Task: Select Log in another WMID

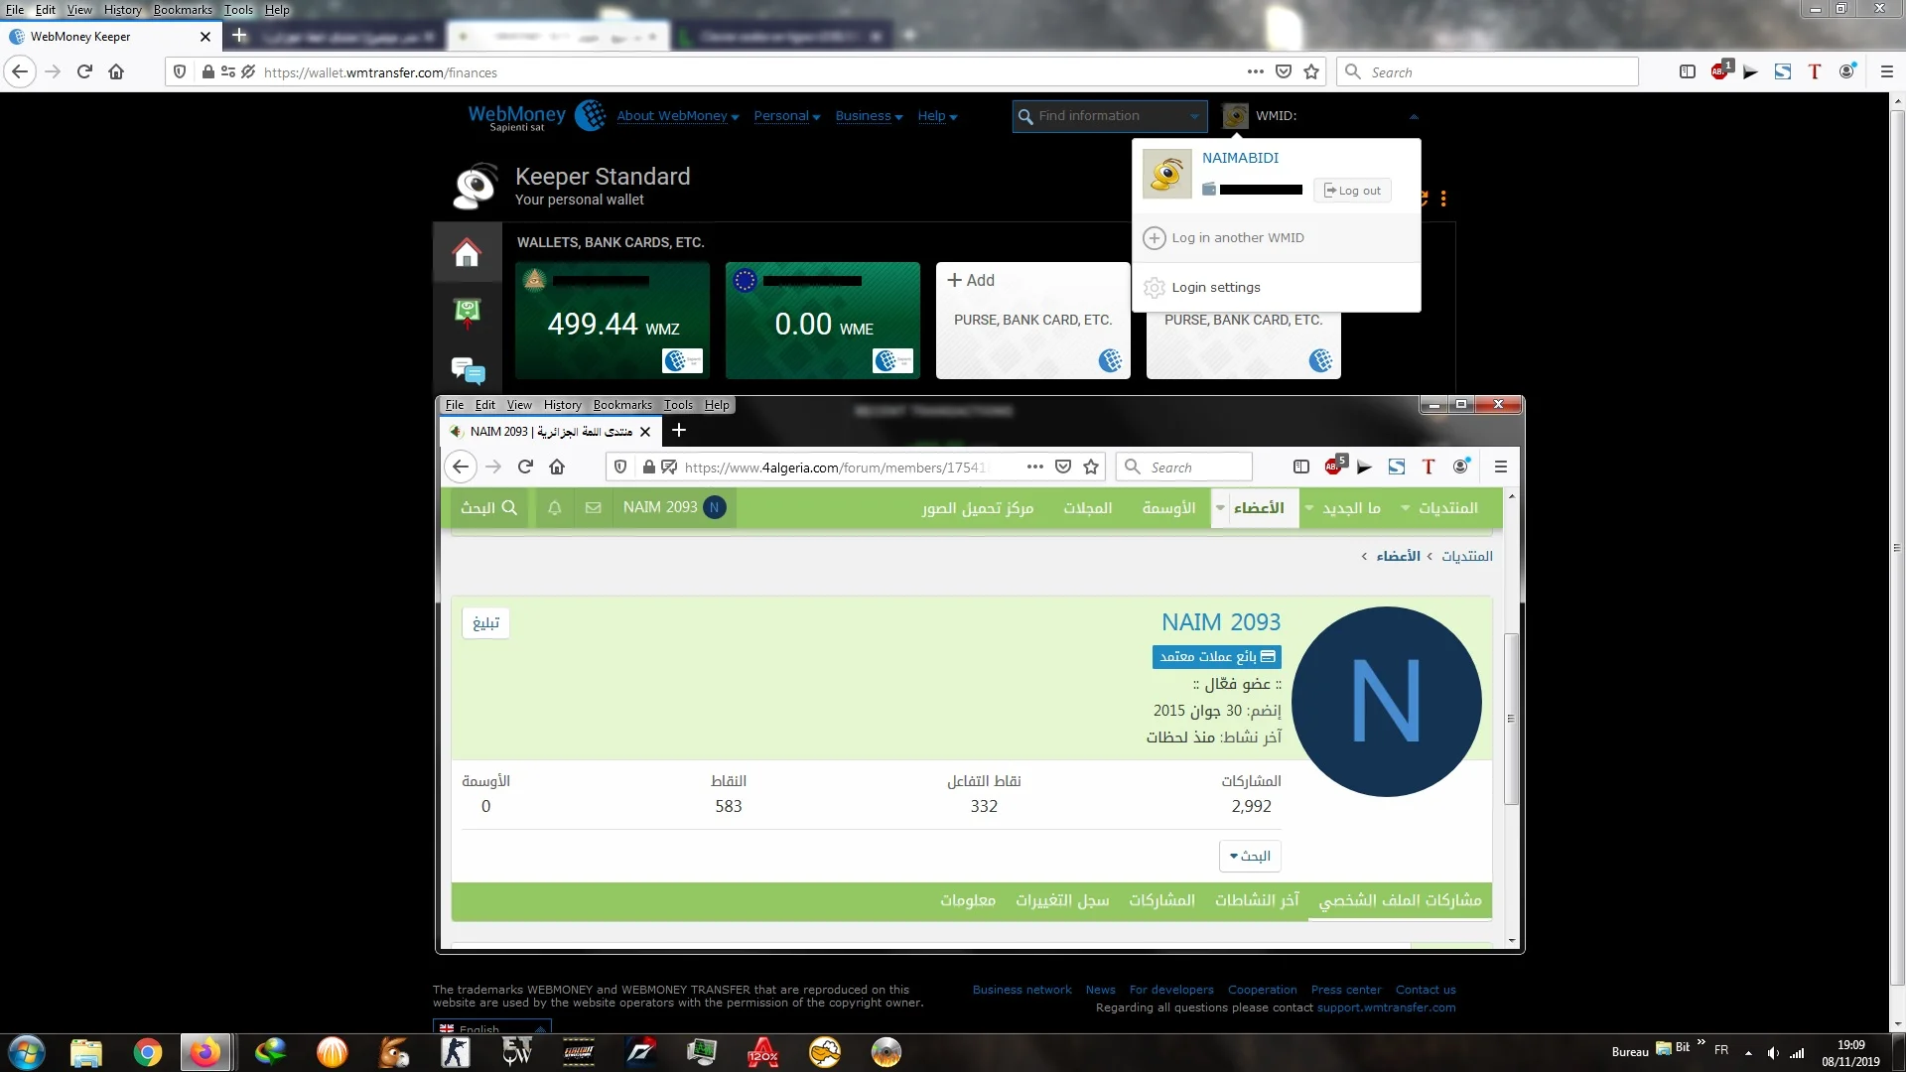Action: tap(1237, 238)
